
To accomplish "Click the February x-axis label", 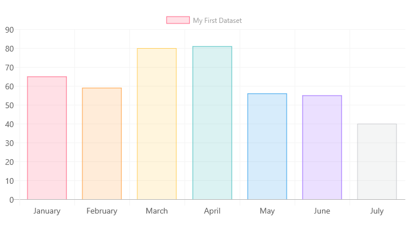I will [102, 211].
